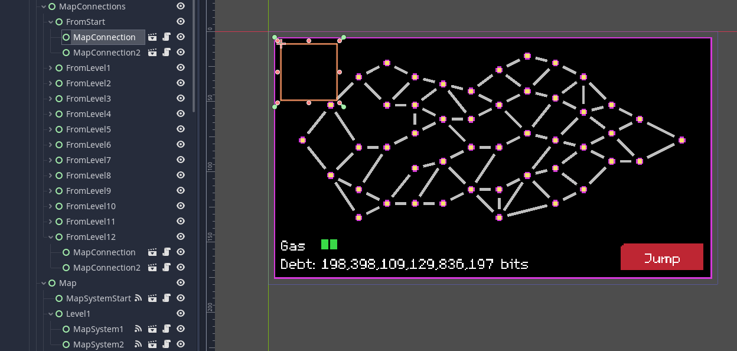Click the node type icon of FromLevel5
The width and height of the screenshot is (737, 351).
59,129
